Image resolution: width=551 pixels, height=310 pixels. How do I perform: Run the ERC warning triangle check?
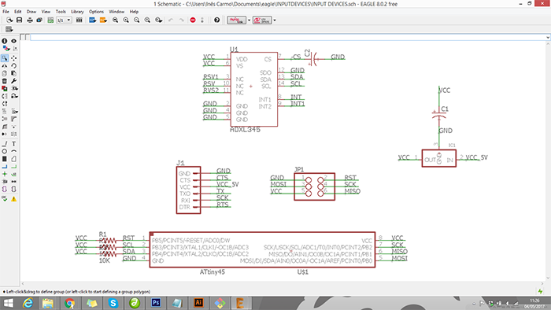click(13, 199)
